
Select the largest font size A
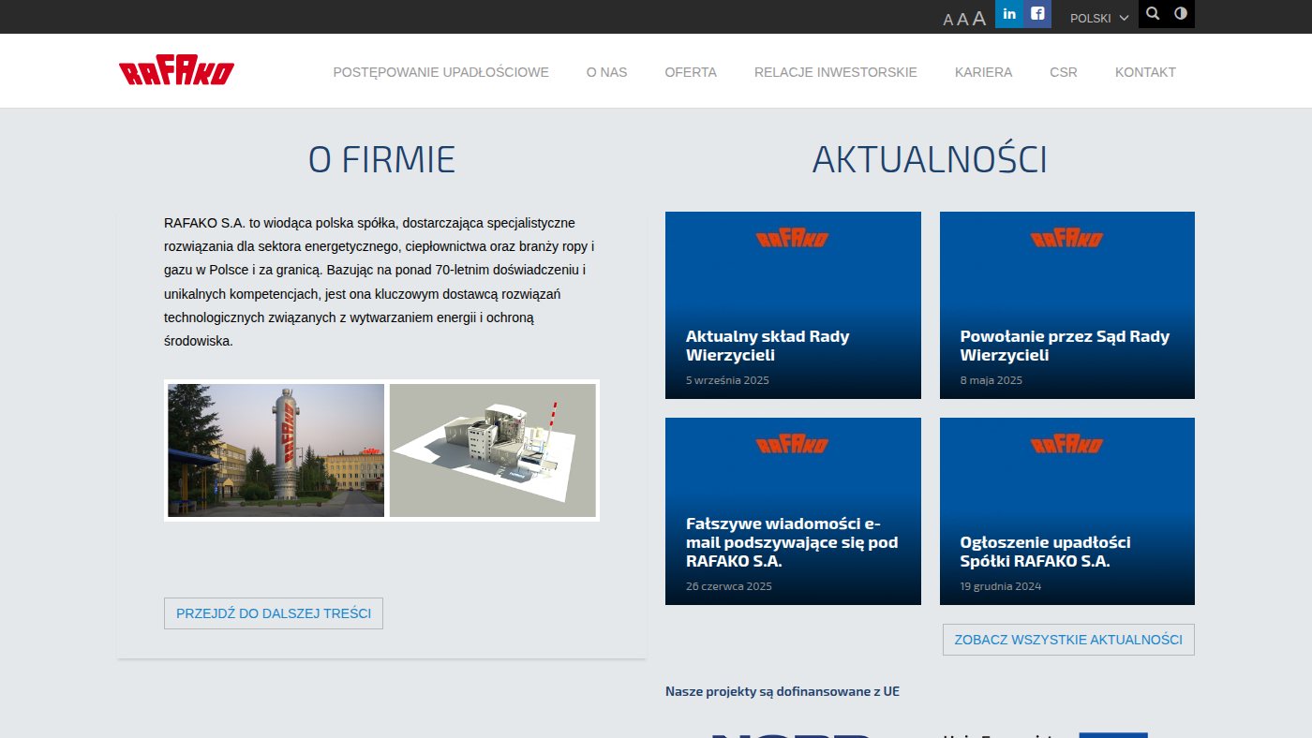click(979, 19)
